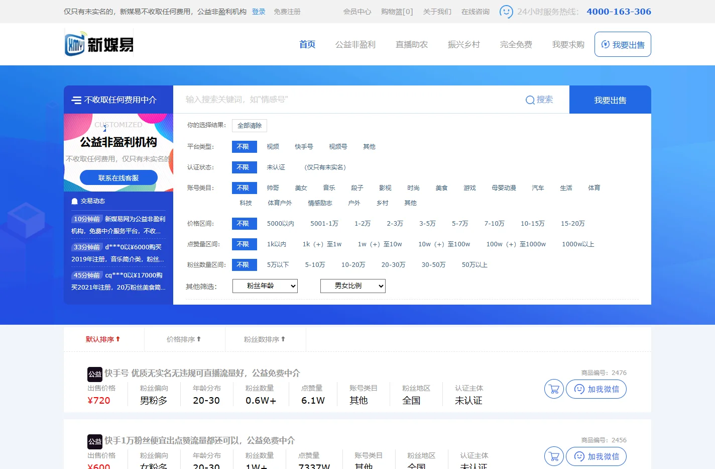Select 1k以内 likes range
This screenshot has height=469, width=715.
[277, 244]
